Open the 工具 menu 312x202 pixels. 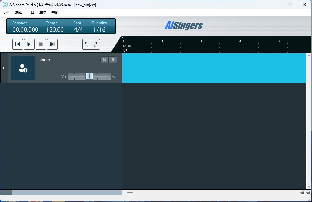coord(31,13)
